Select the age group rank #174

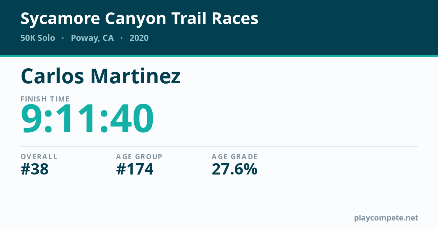click(x=135, y=169)
